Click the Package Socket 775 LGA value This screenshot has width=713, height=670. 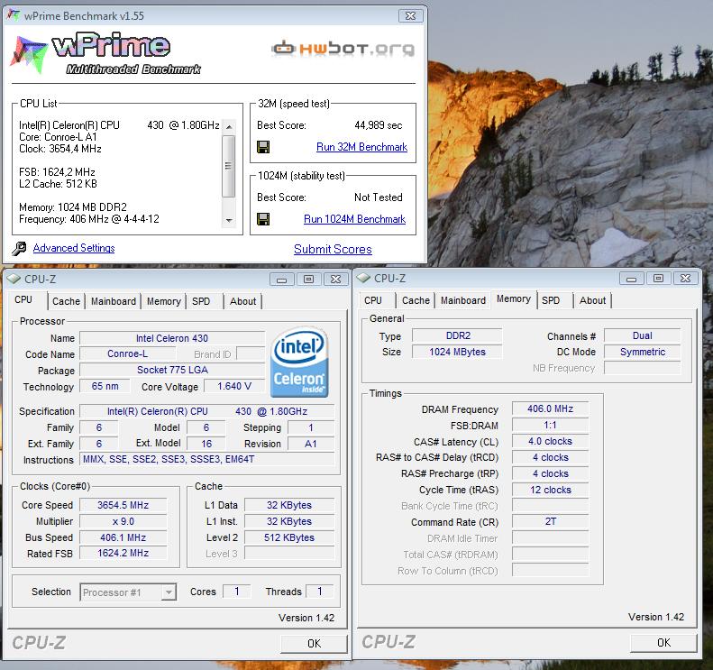click(172, 370)
